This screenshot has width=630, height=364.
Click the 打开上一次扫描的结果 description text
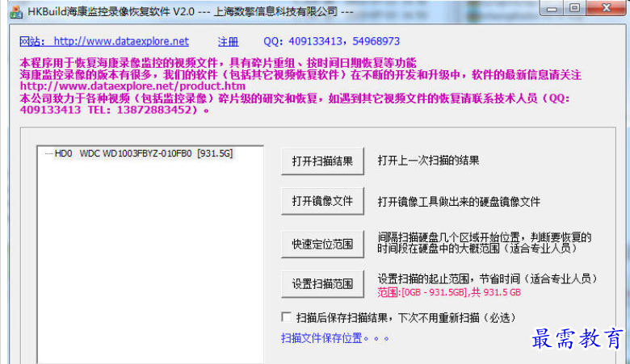tap(428, 161)
